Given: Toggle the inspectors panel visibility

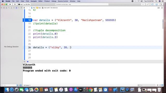Looking at the screenshot, I should 161,4.
